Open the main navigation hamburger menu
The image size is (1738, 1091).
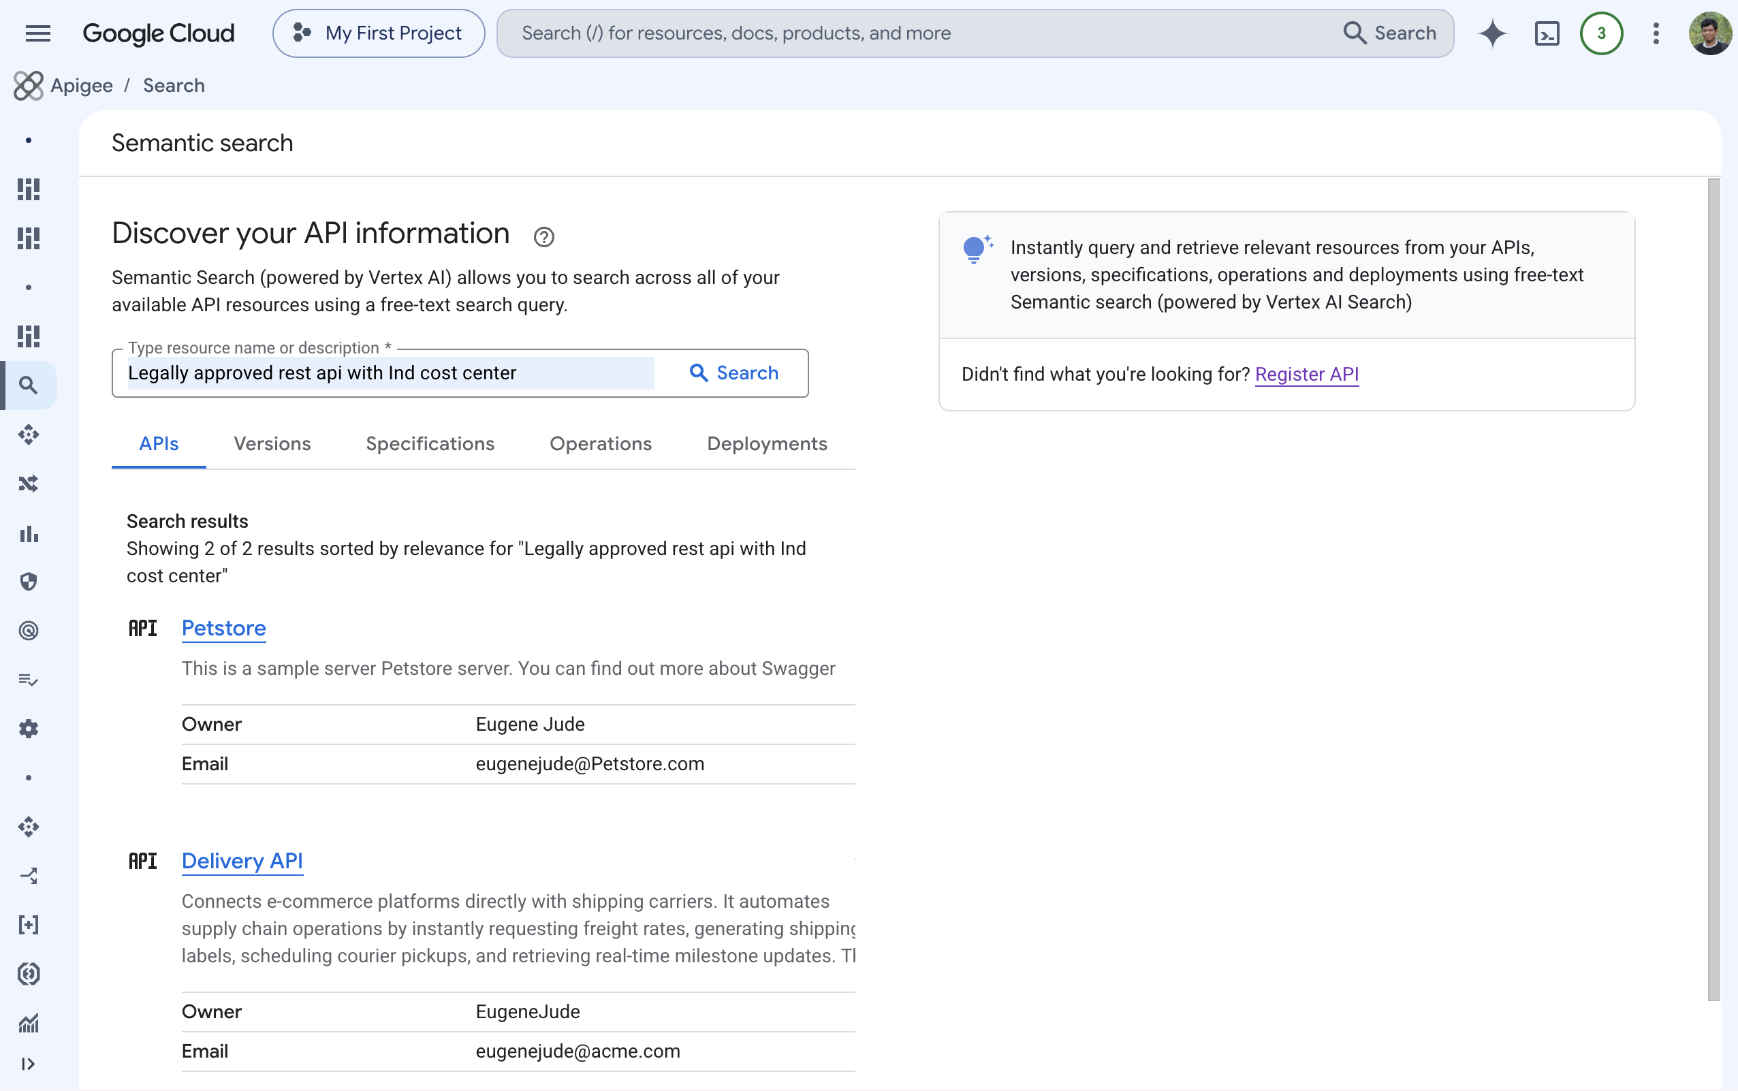coord(37,33)
